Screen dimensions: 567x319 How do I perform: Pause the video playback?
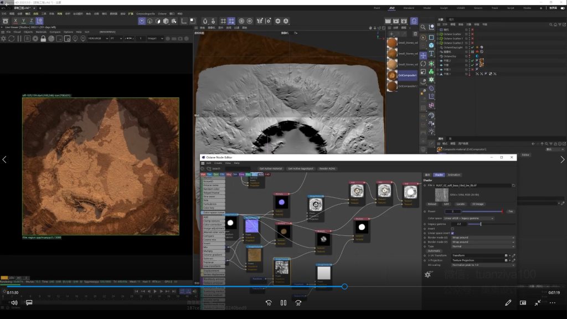(283, 303)
